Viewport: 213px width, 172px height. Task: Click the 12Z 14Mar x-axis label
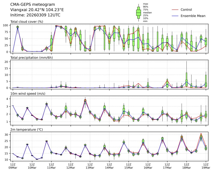pyautogui.click(x=109, y=166)
